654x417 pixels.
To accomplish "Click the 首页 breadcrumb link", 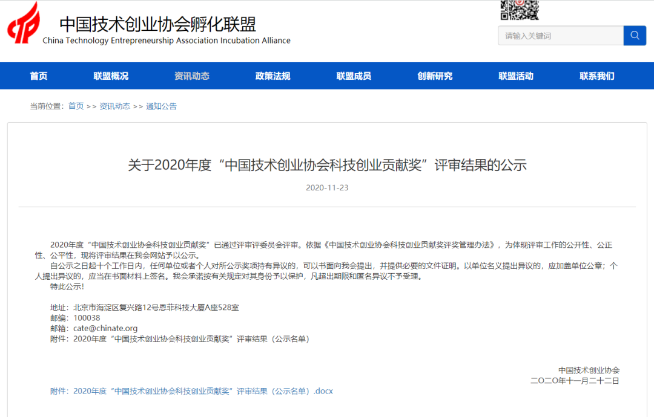I will [76, 106].
